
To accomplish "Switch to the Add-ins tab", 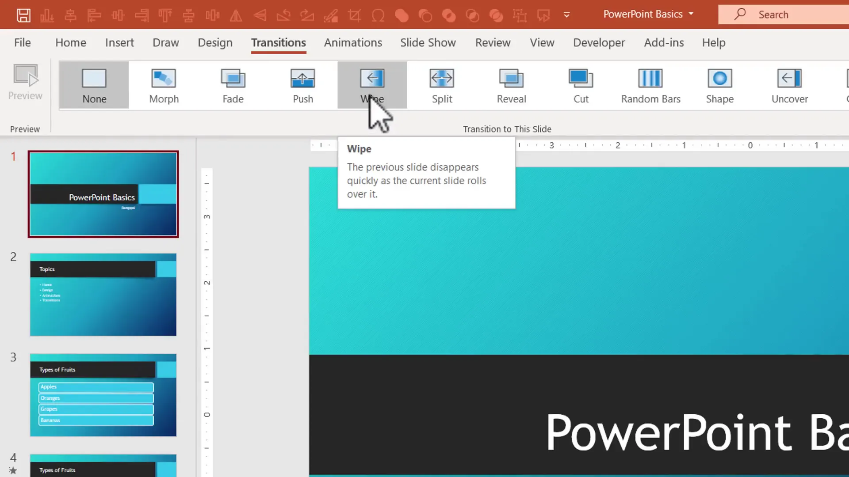I will (664, 42).
